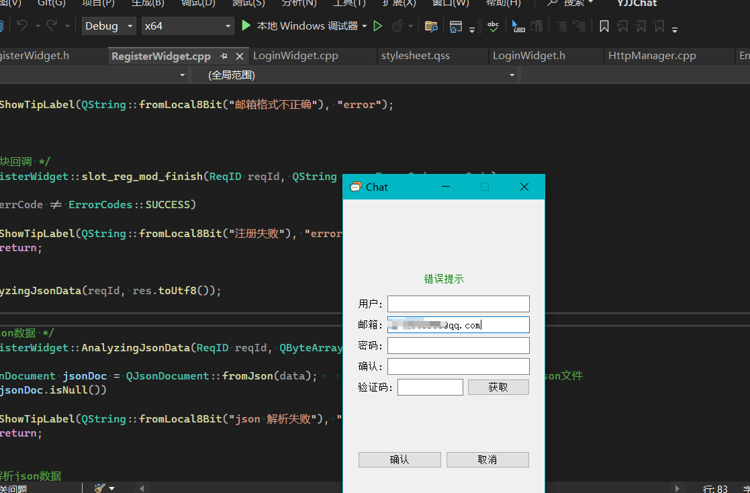Open the Git(G) menu

pyautogui.click(x=51, y=3)
